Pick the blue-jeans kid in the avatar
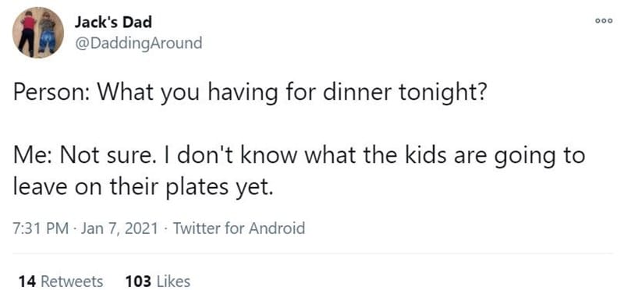This screenshot has width=624, height=290. click(47, 34)
